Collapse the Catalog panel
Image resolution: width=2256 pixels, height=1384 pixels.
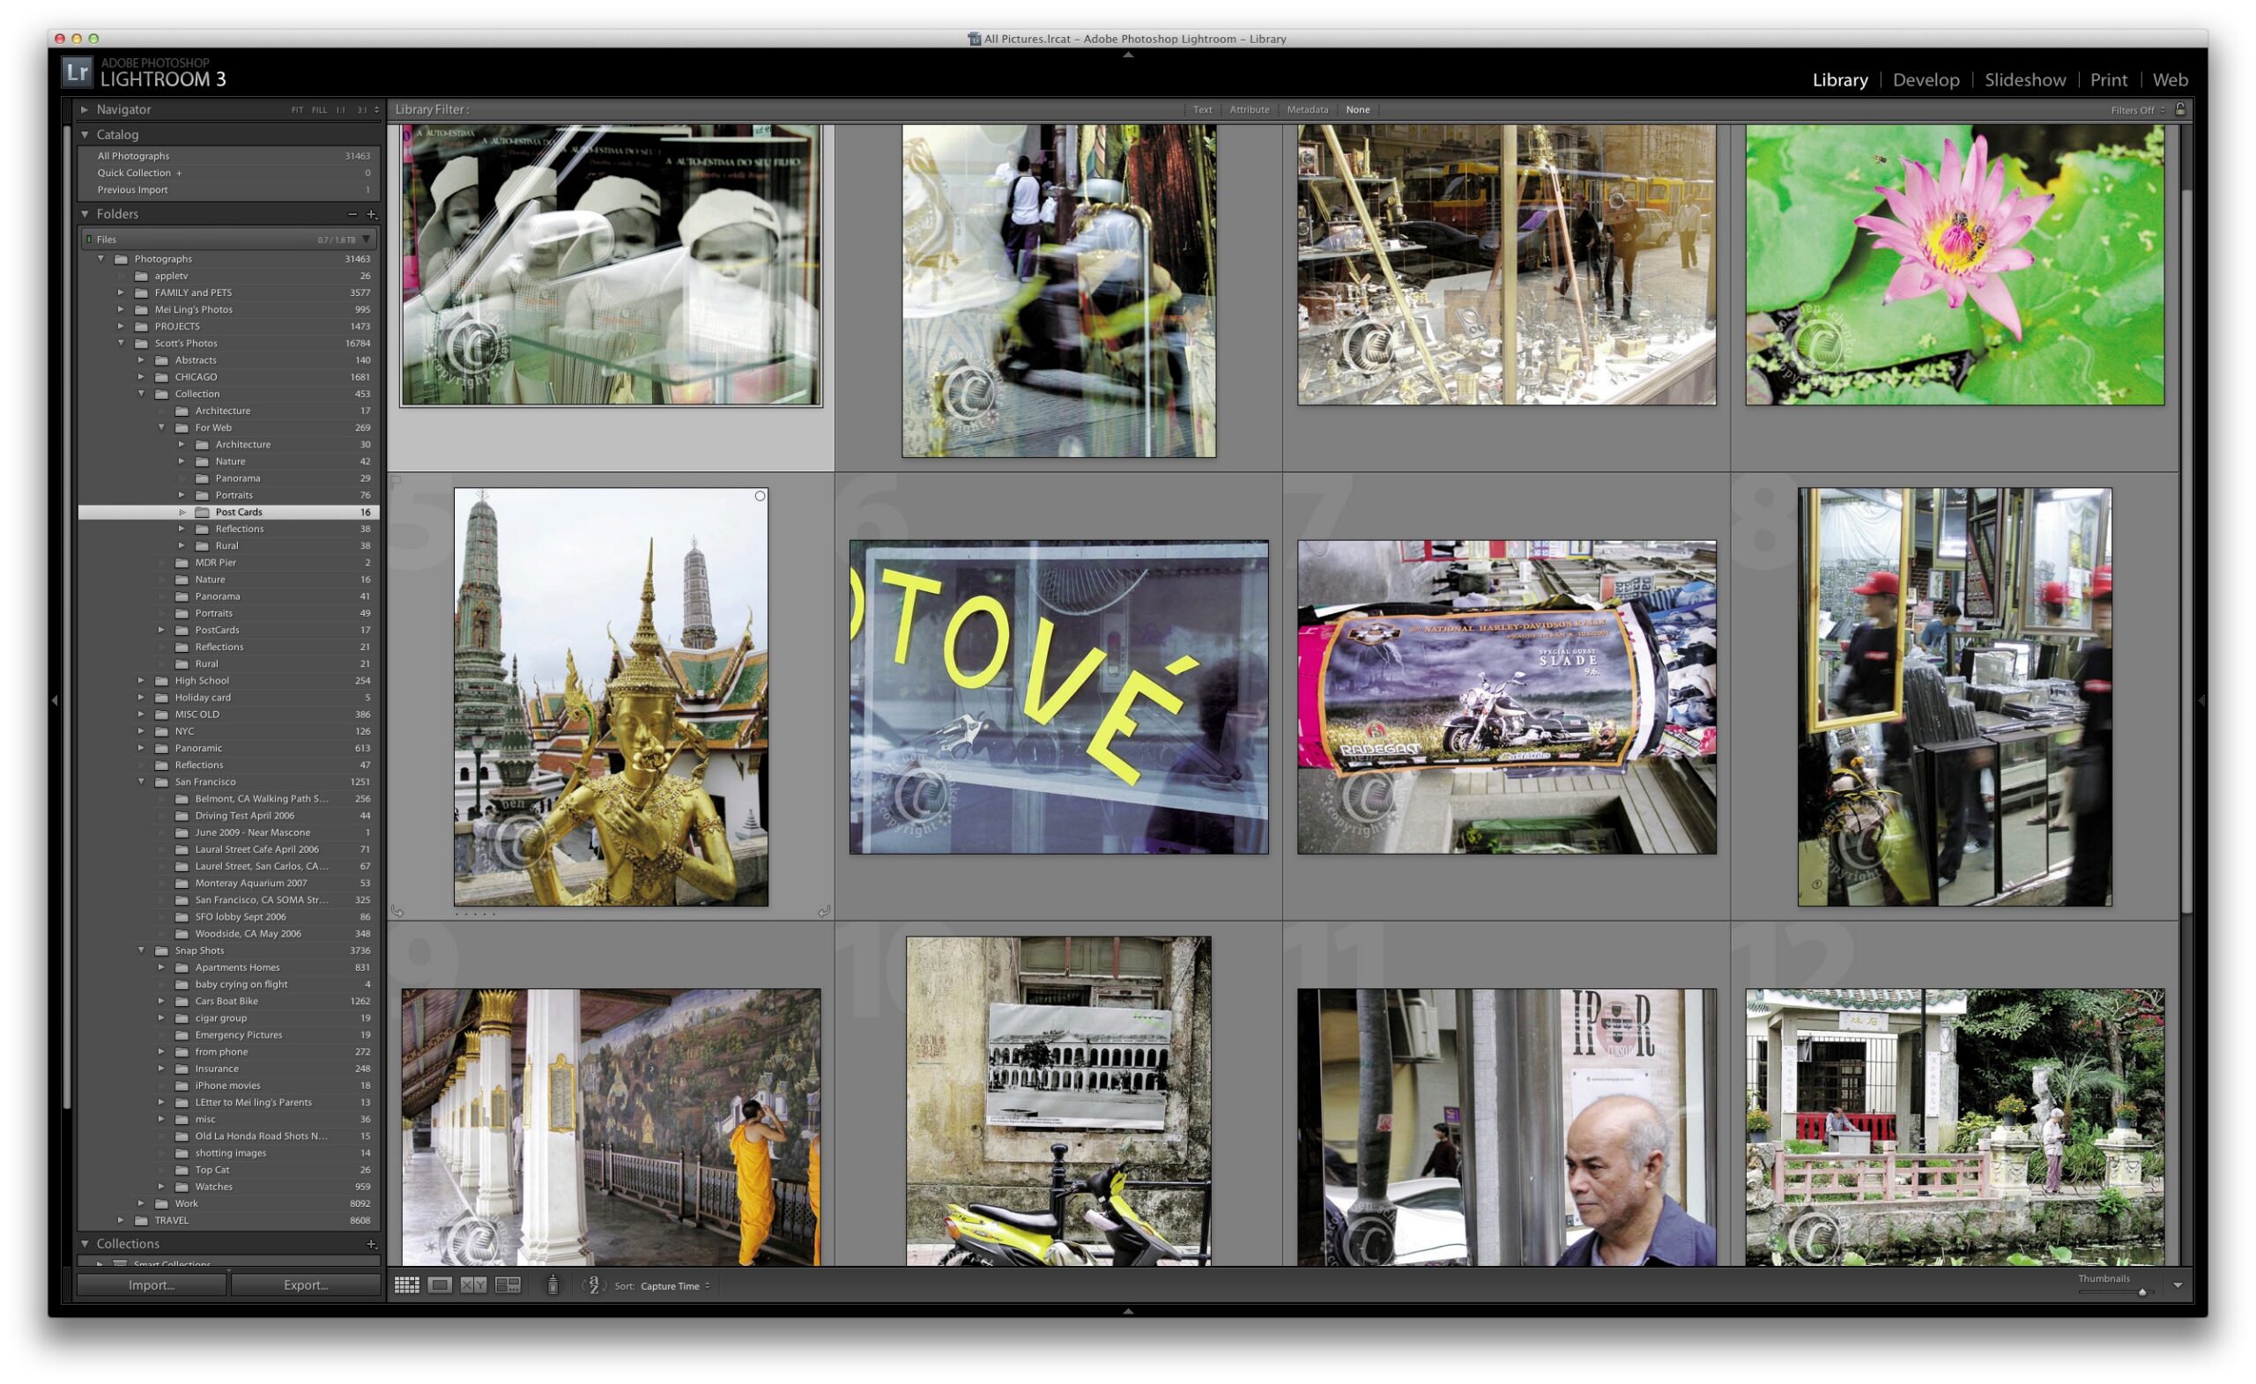coord(85,135)
